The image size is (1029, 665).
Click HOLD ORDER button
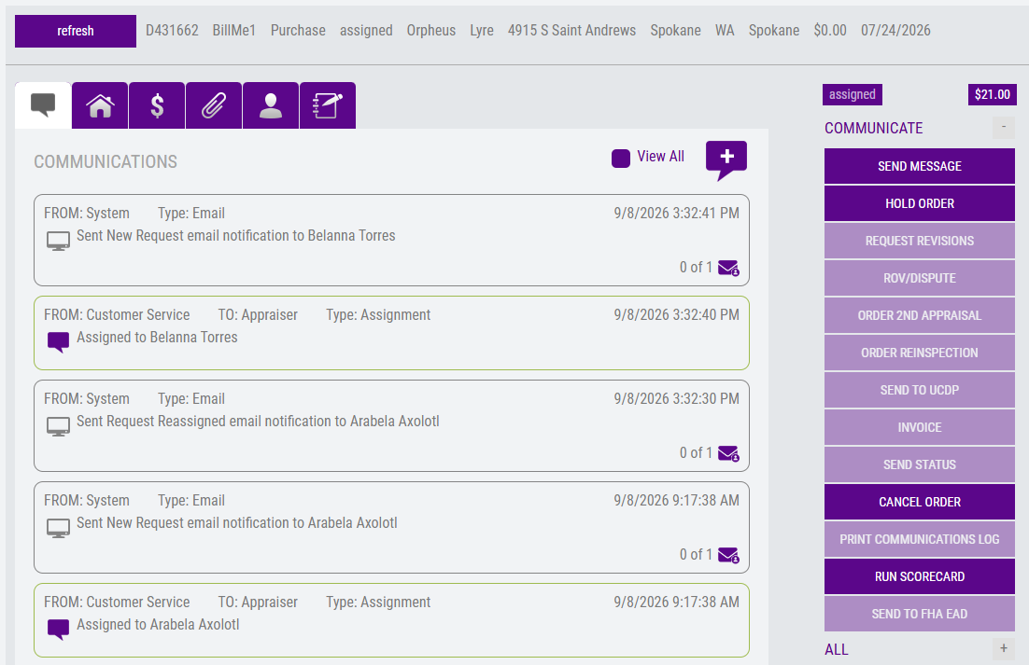pyautogui.click(x=920, y=203)
